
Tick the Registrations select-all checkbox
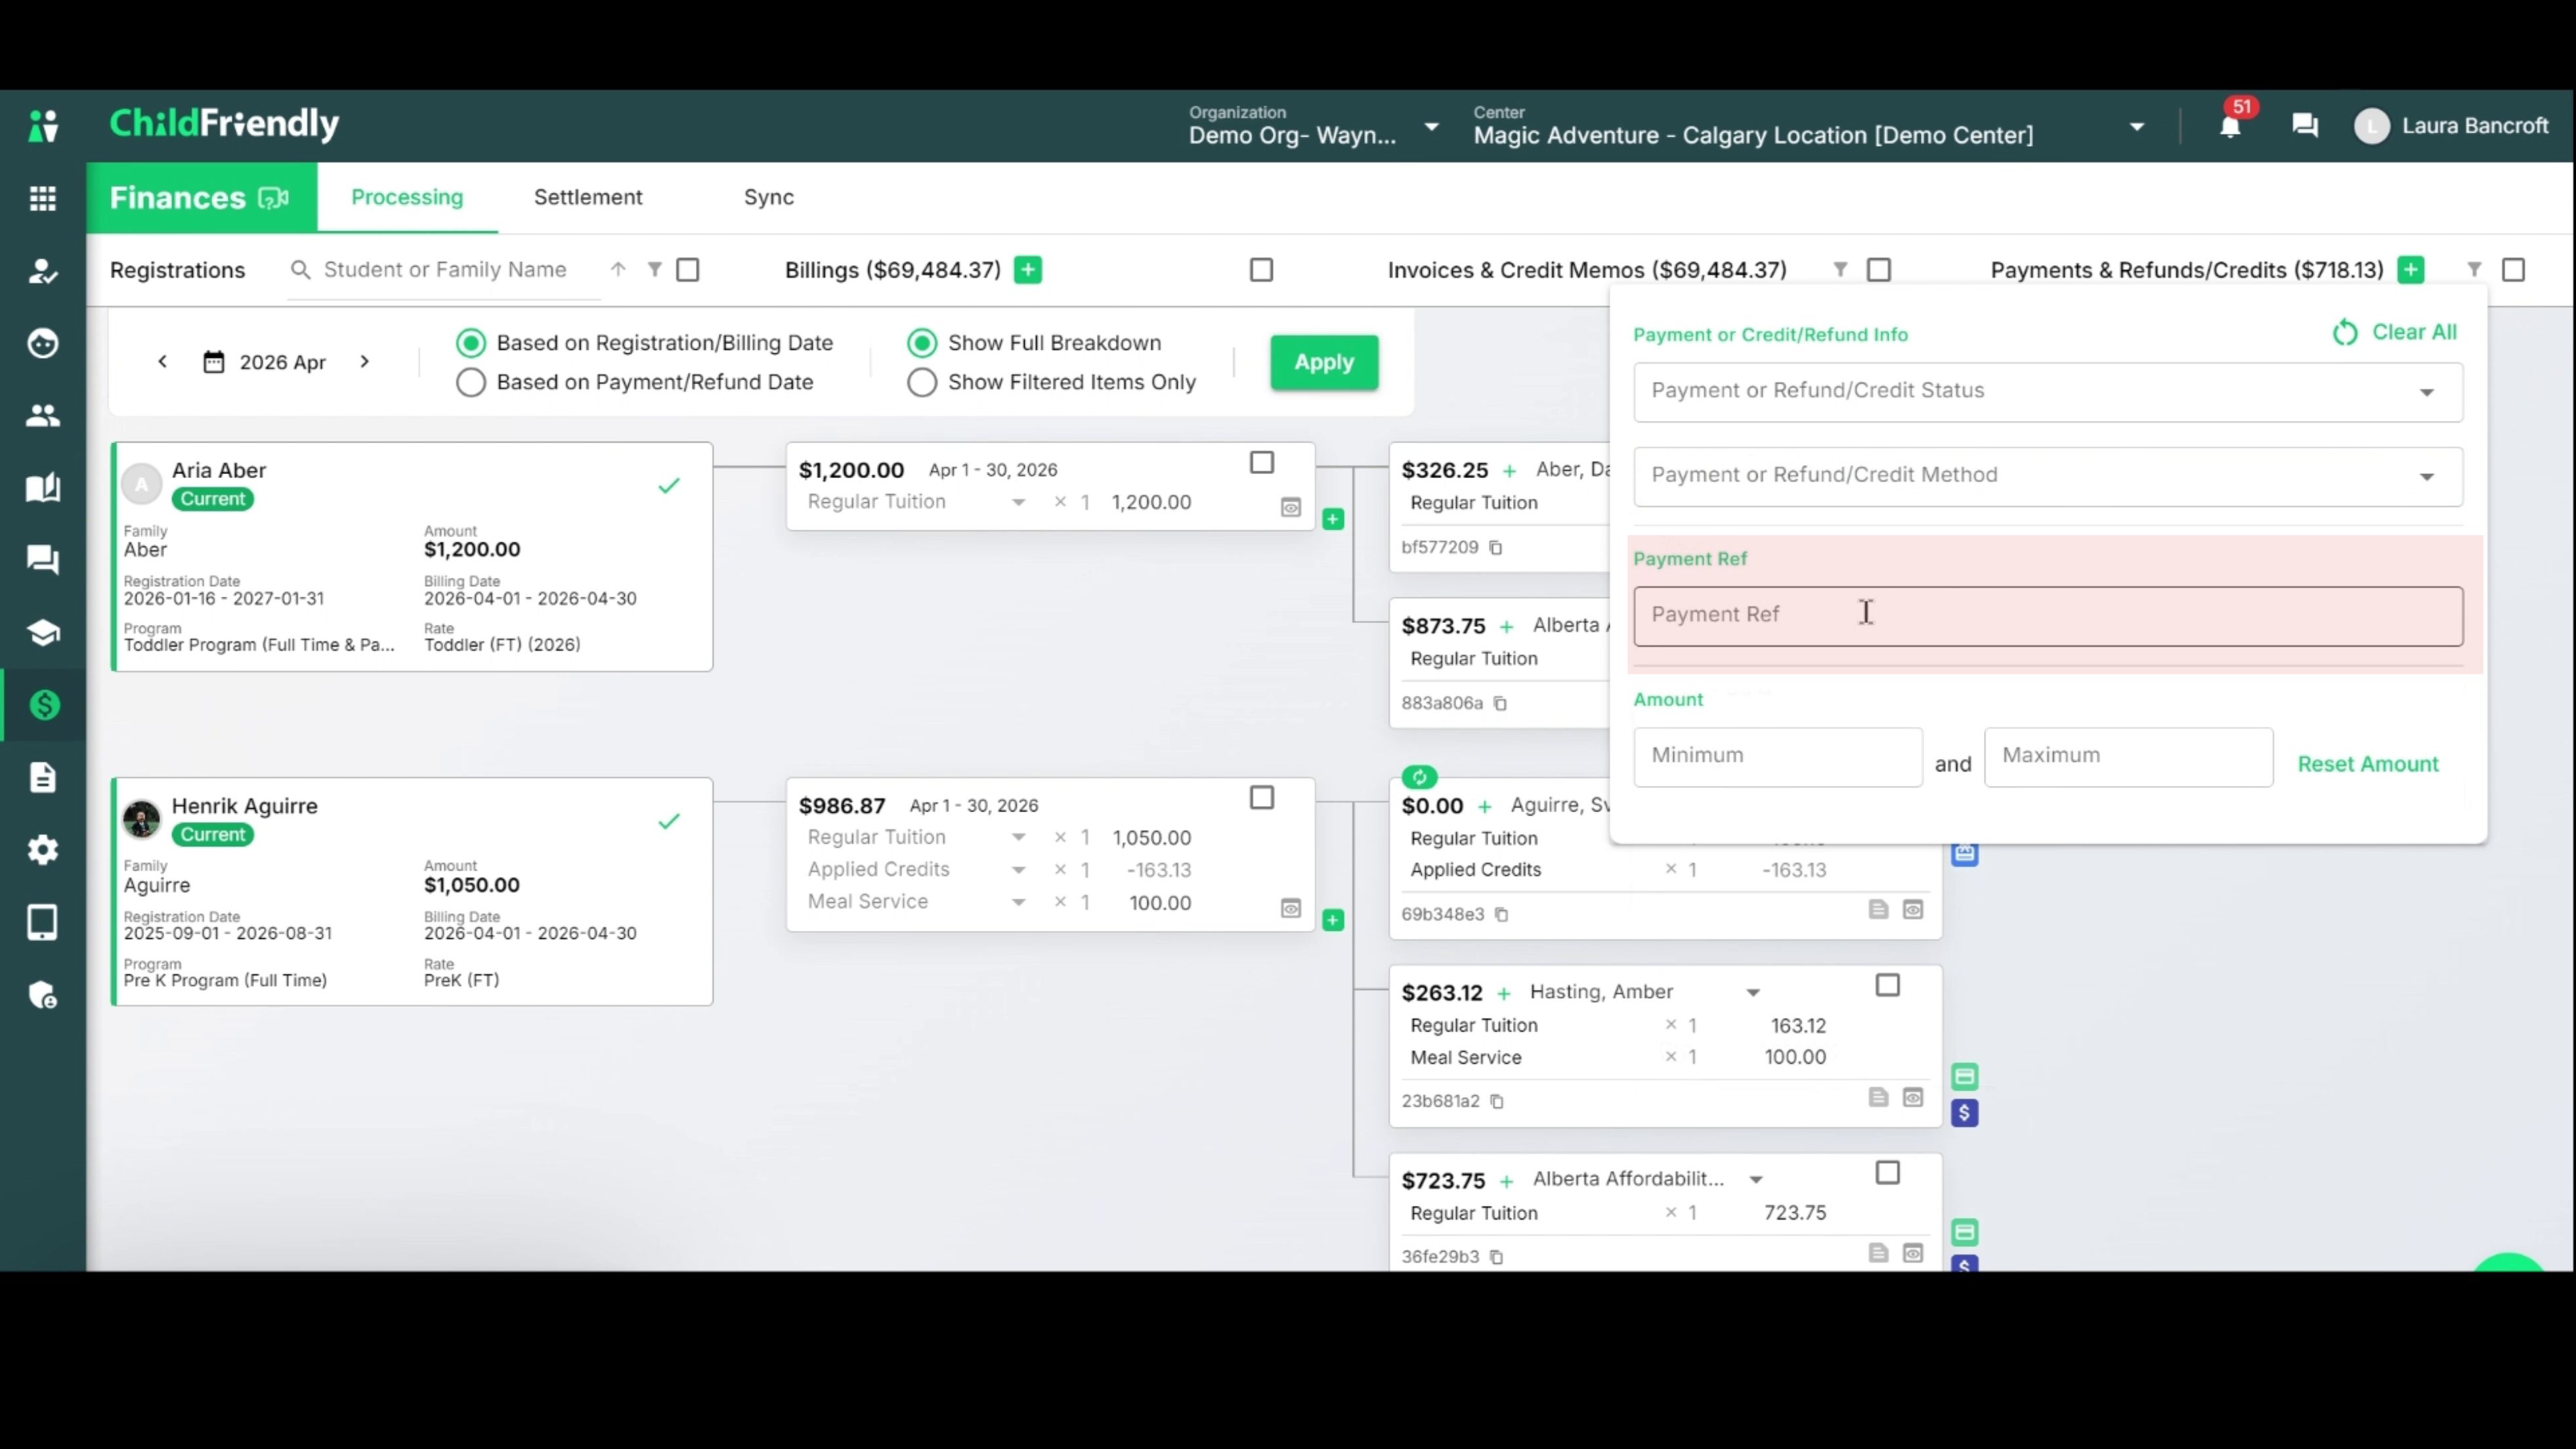688,270
